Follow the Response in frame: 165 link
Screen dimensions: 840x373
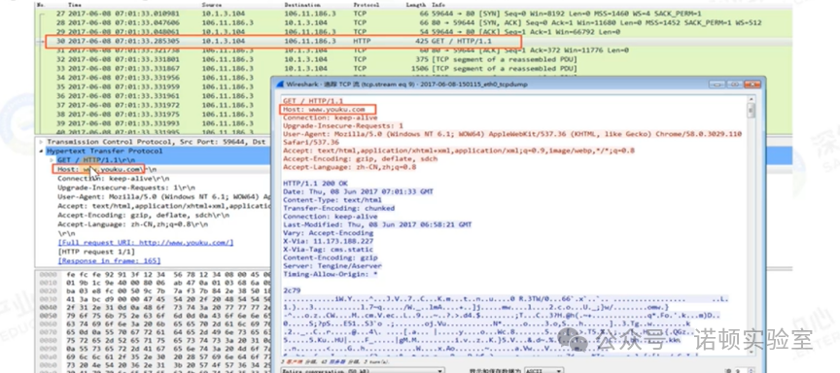tap(109, 261)
